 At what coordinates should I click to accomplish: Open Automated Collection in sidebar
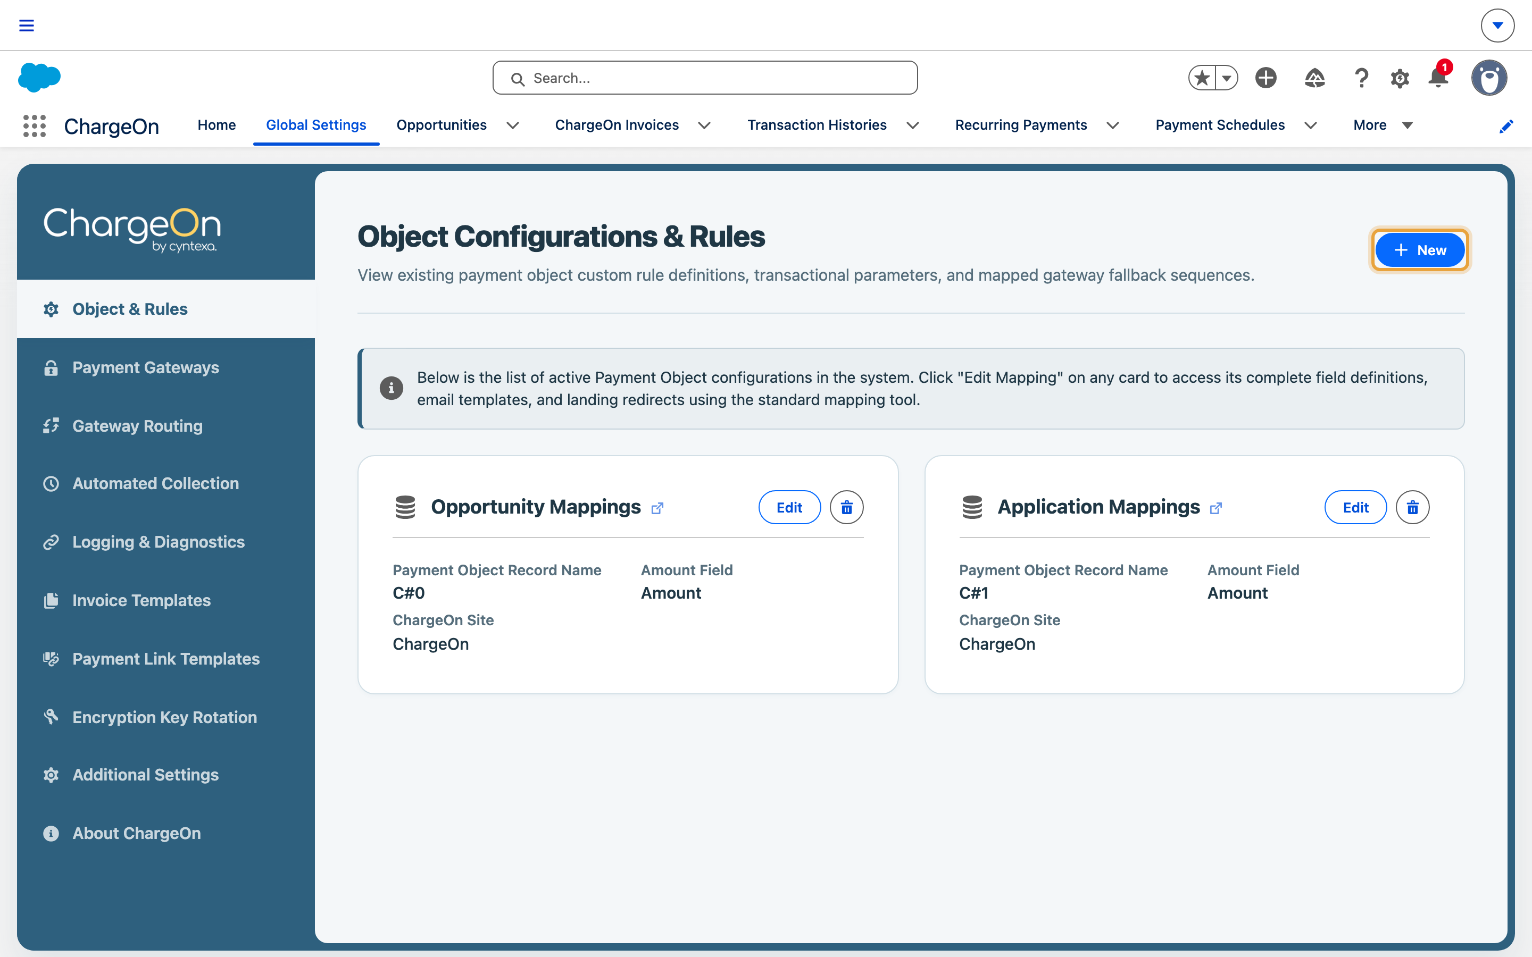click(x=166, y=484)
